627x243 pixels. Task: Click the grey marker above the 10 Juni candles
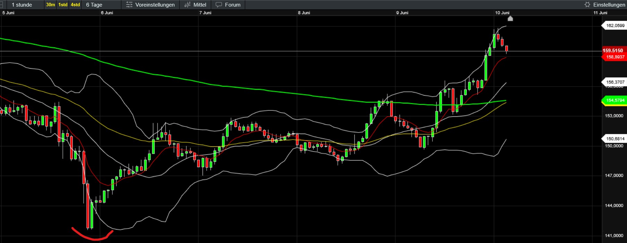(510, 18)
